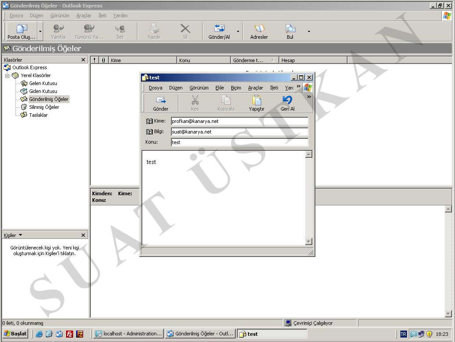
Task: Collapse Yerel Klasörler tree node
Action: point(7,76)
